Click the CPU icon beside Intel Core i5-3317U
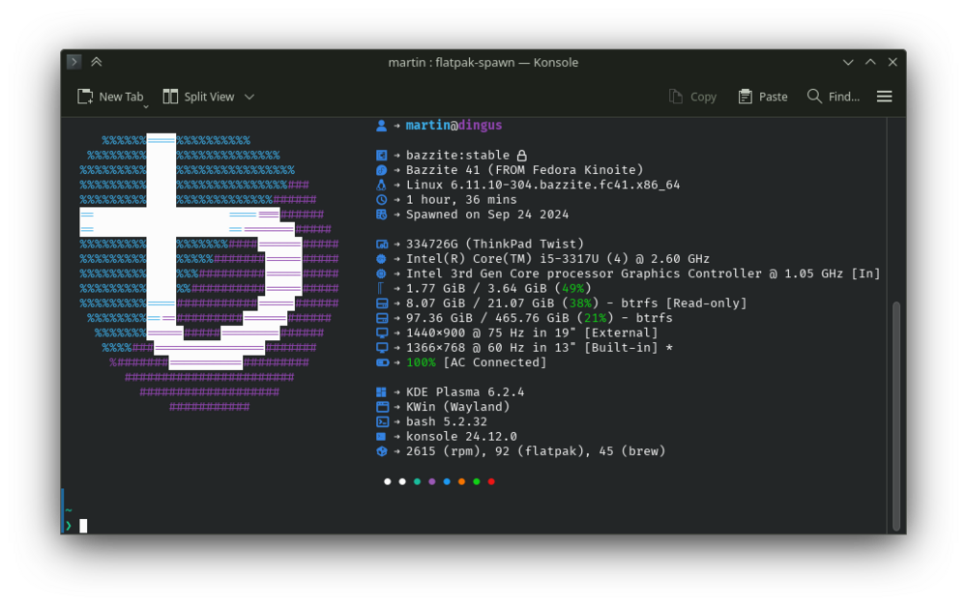The height and width of the screenshot is (606, 967). pyautogui.click(x=382, y=259)
